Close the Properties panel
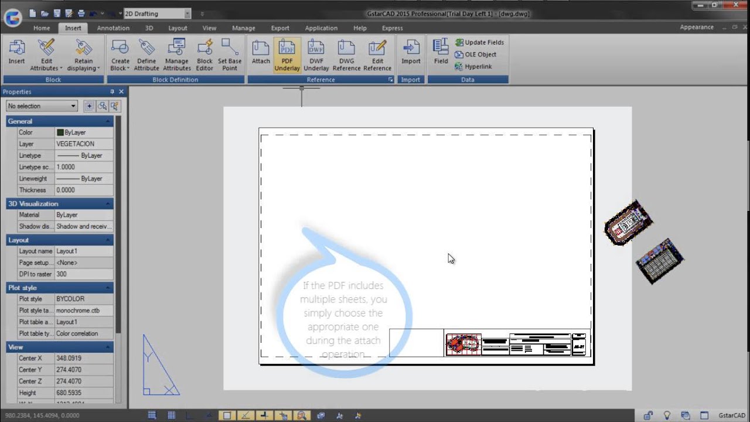Image resolution: width=750 pixels, height=422 pixels. 121,91
